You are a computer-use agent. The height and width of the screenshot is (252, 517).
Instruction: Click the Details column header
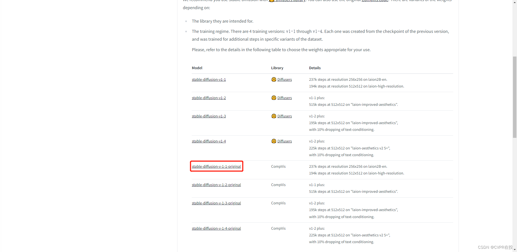click(x=315, y=68)
